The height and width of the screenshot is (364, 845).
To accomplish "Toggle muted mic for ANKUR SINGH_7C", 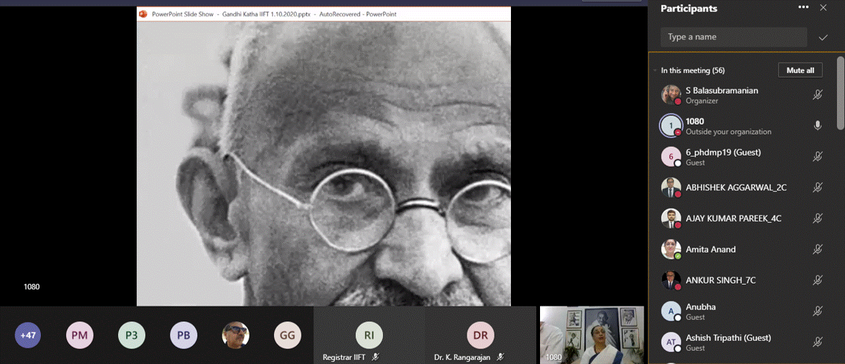I will [x=817, y=280].
